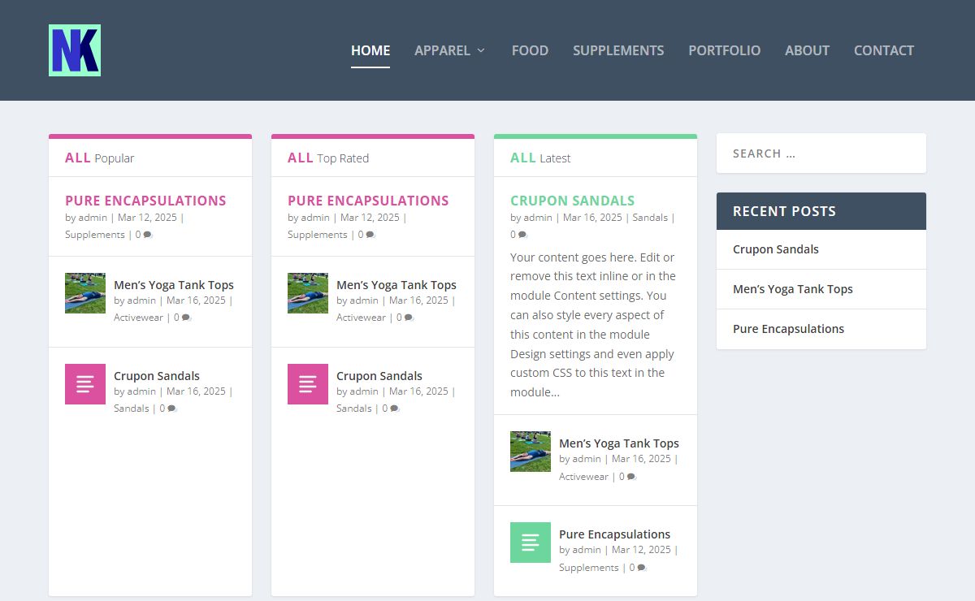Click the "ALL Latest" column heading
The width and height of the screenshot is (975, 601).
click(x=540, y=158)
